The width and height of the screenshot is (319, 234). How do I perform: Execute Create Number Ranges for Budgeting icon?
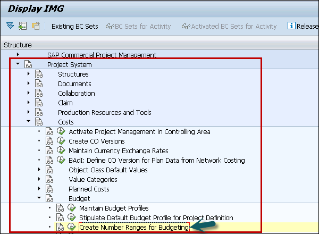pos(71,228)
